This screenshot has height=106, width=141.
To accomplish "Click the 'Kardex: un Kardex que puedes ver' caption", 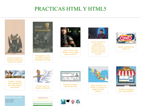I will tap(126, 48).
